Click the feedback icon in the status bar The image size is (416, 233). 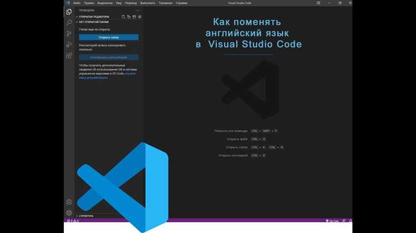[x=344, y=221]
